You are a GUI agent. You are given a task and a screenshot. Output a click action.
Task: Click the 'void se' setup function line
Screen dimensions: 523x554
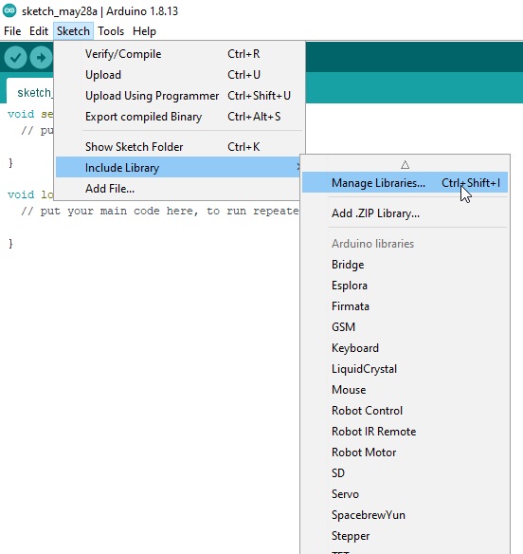30,114
